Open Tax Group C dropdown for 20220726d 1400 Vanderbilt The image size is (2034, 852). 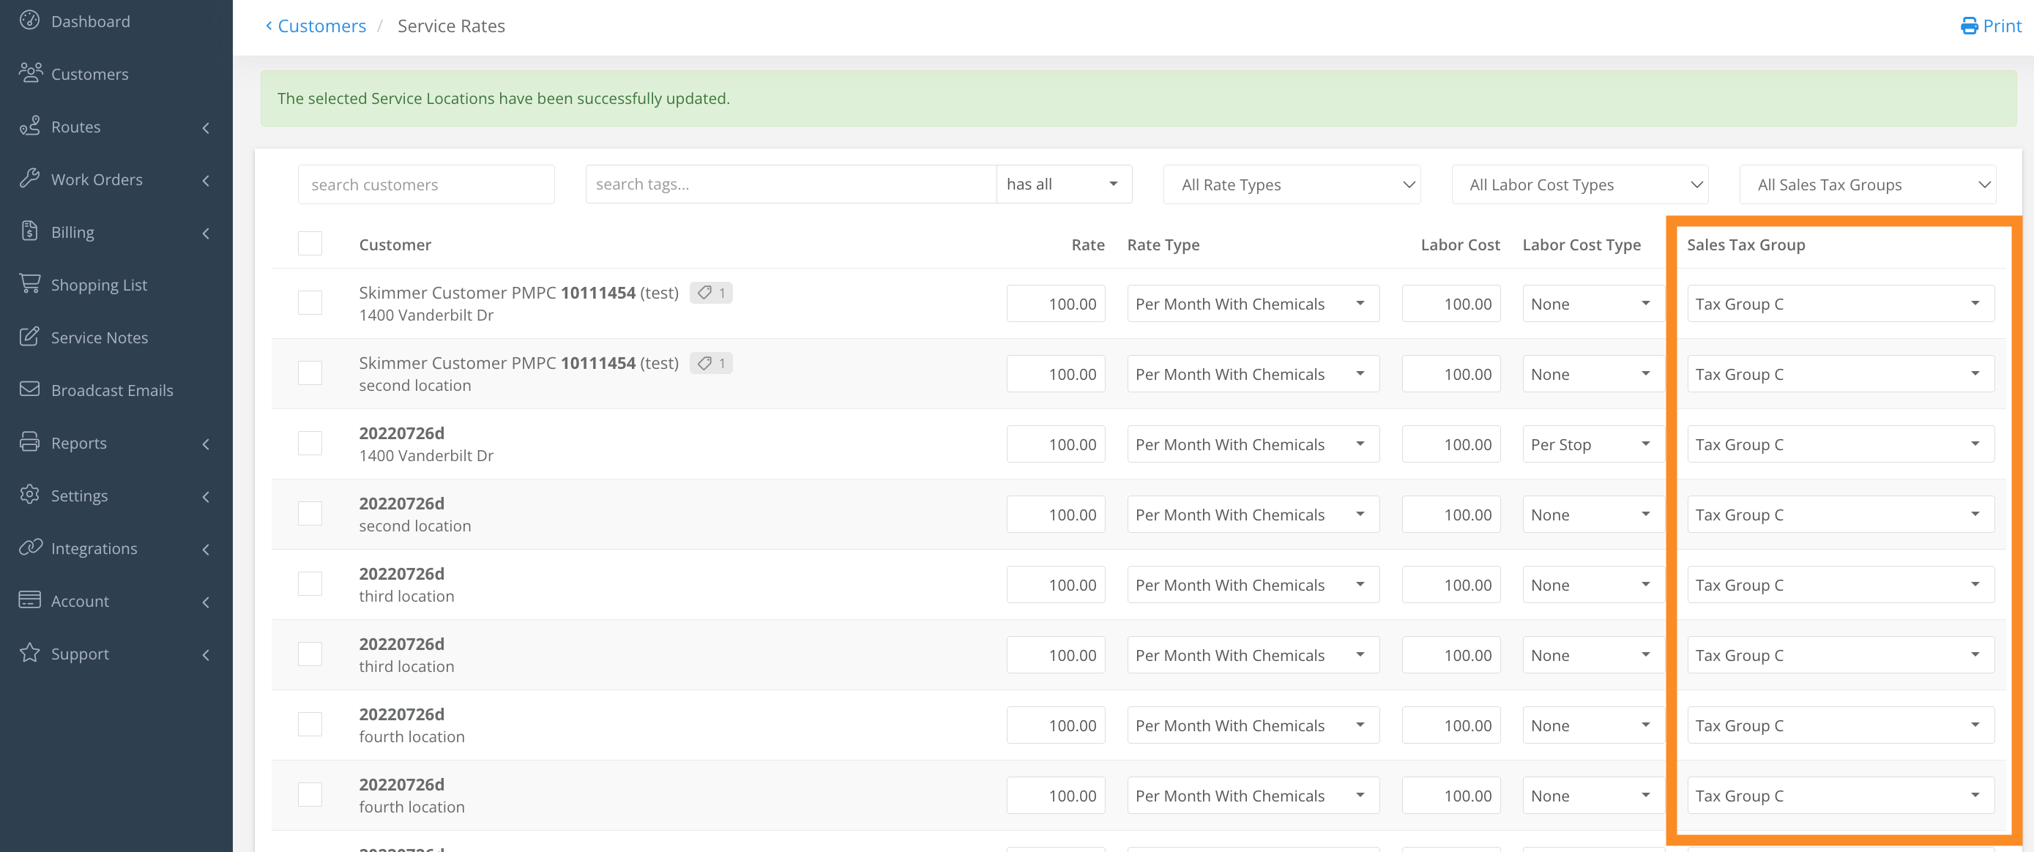[x=1841, y=444]
